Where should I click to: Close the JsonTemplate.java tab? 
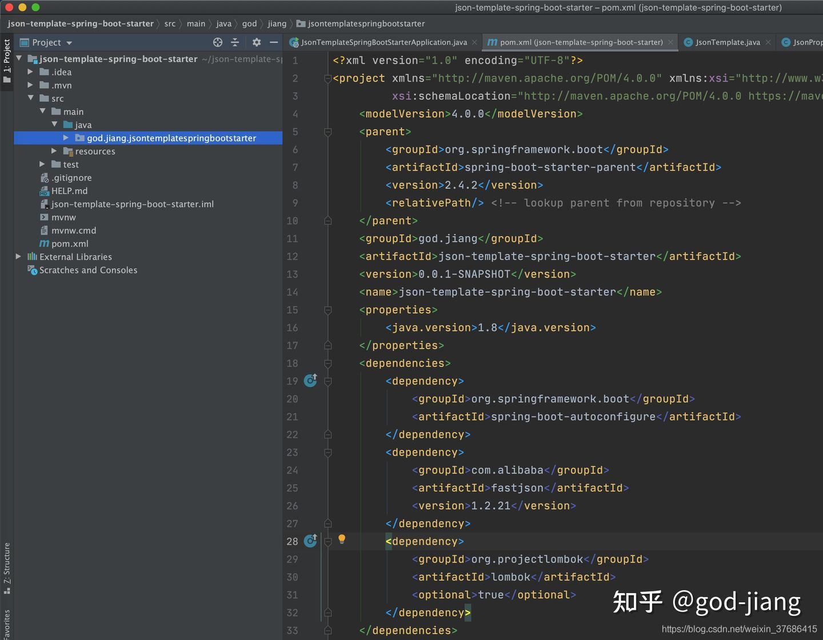(x=768, y=42)
